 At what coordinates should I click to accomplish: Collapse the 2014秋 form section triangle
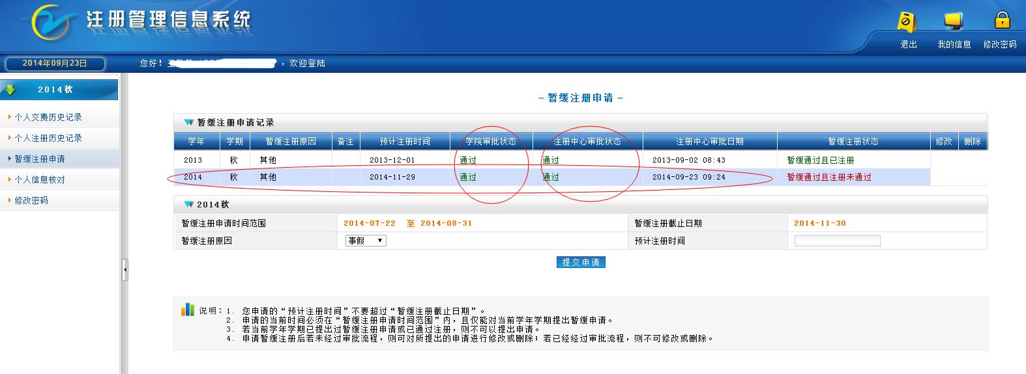[188, 204]
